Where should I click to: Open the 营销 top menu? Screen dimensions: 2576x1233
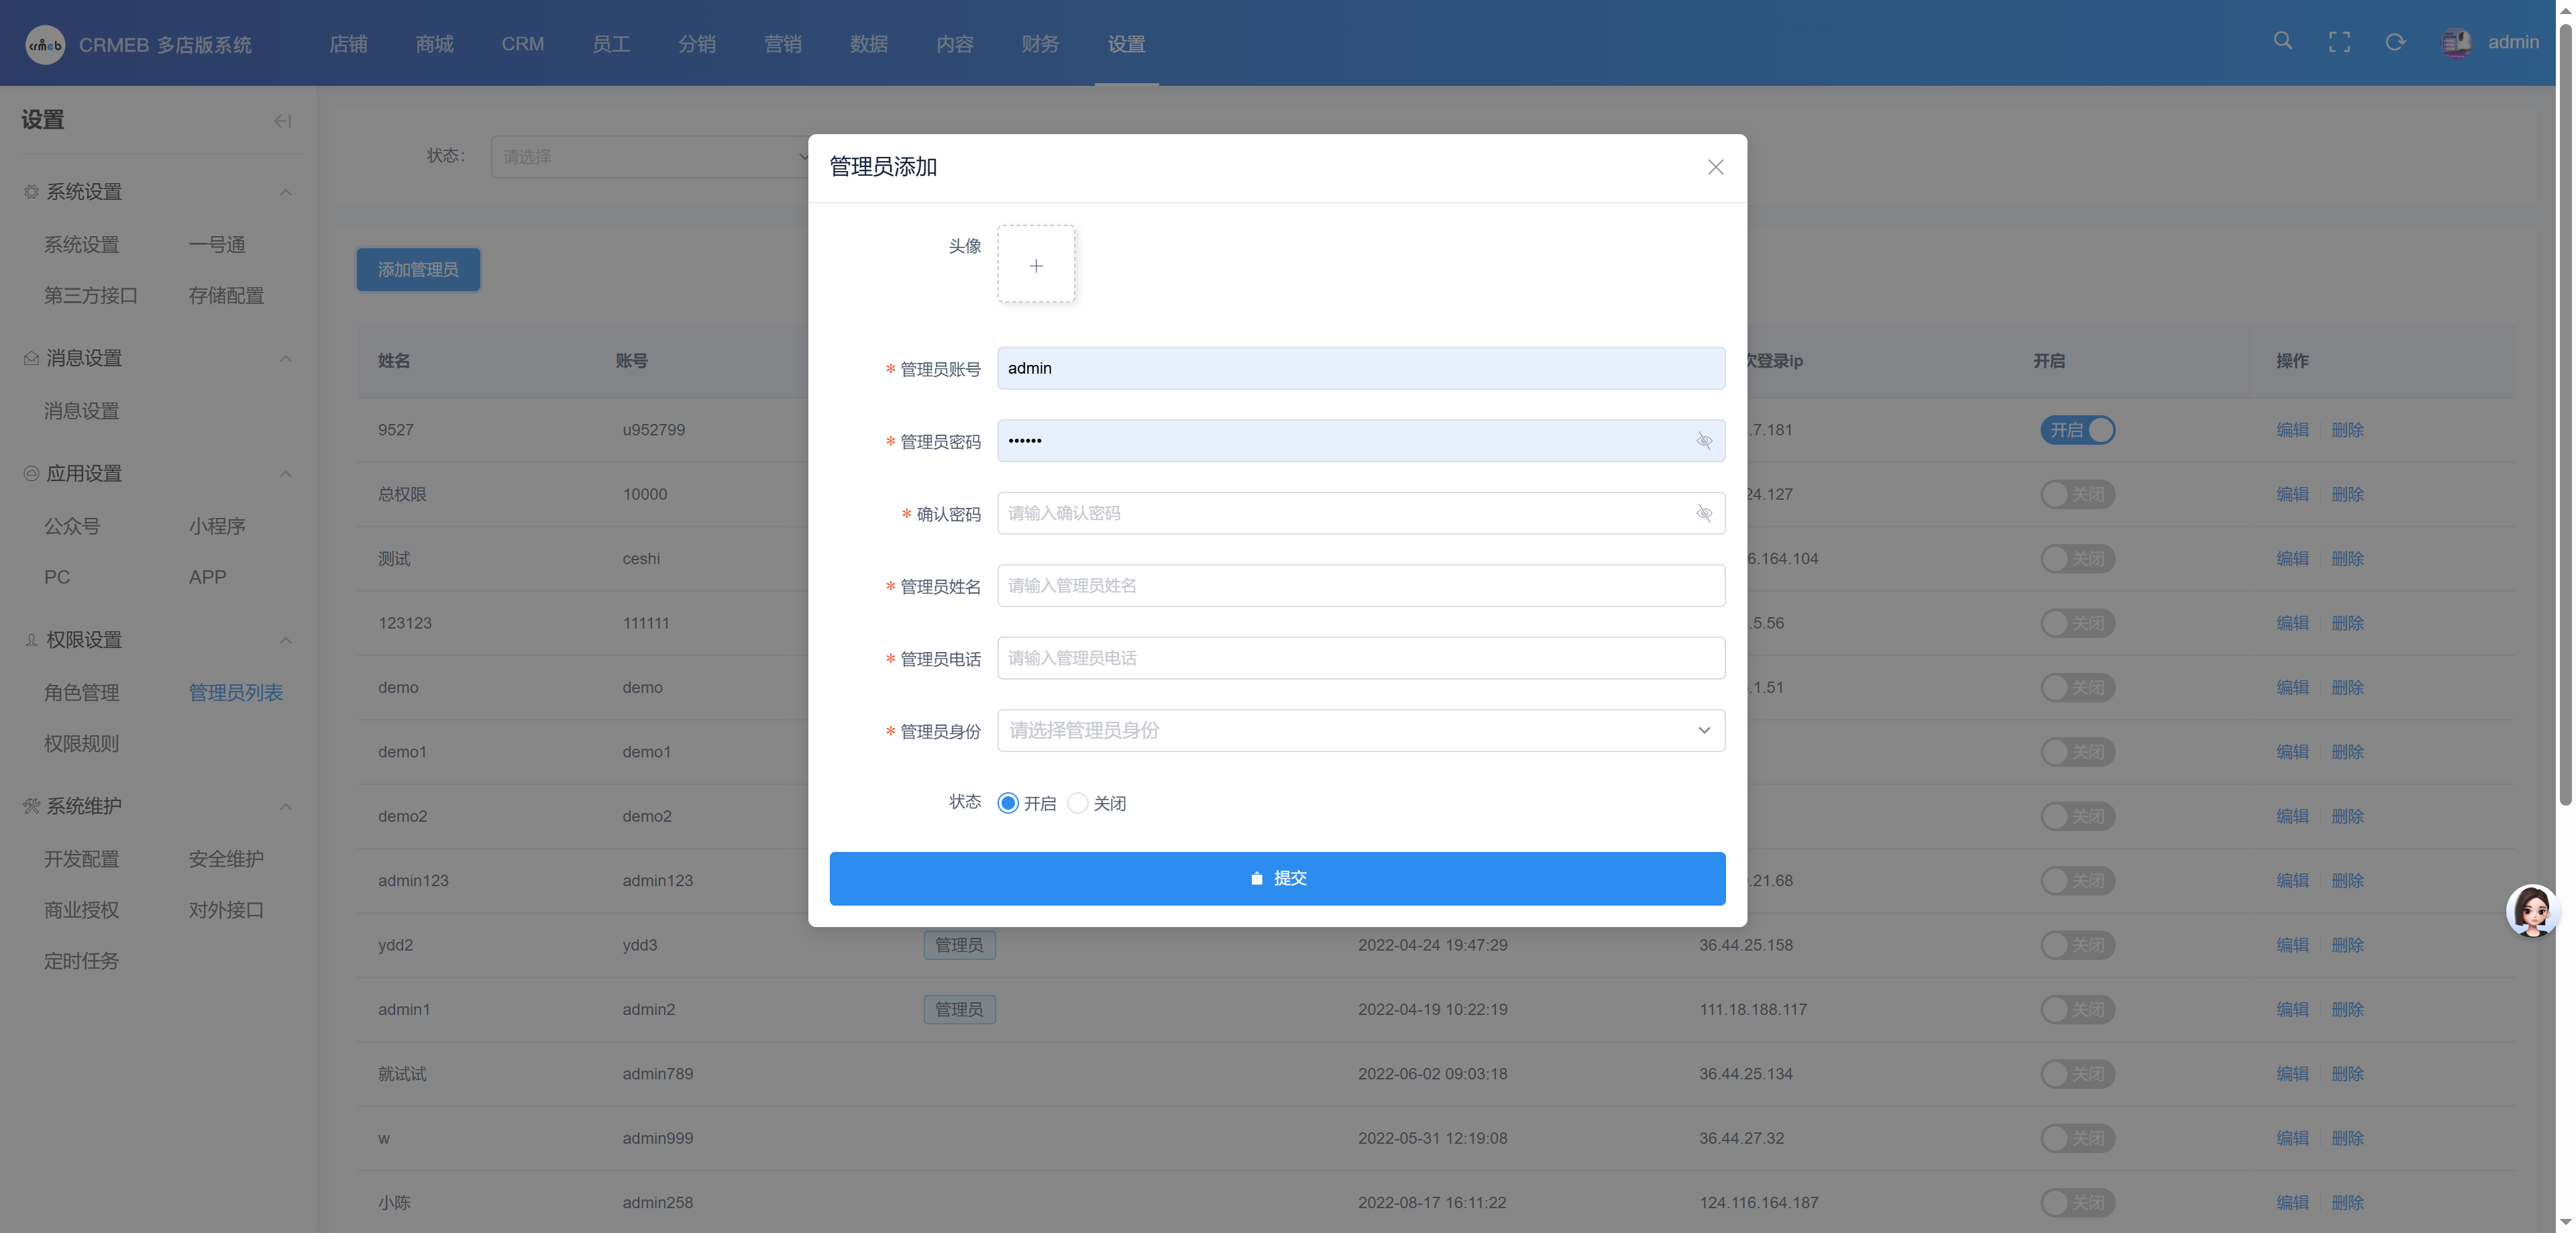coord(782,44)
